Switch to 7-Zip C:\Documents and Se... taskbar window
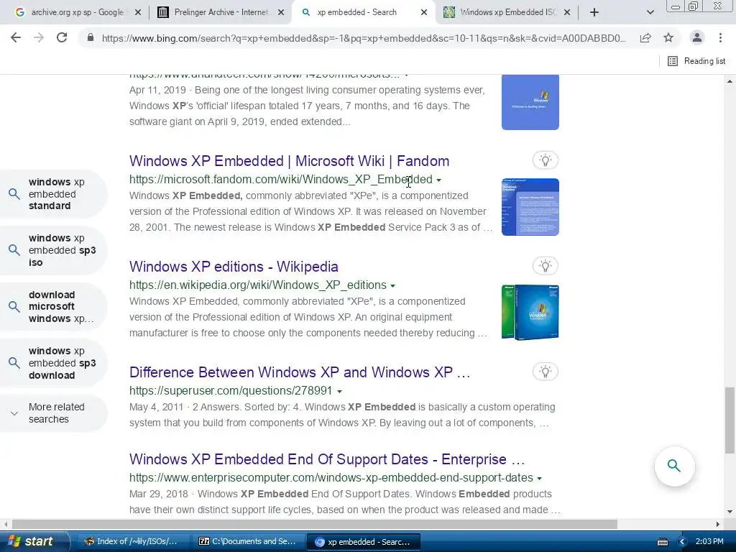This screenshot has height=552, width=736. 247,542
